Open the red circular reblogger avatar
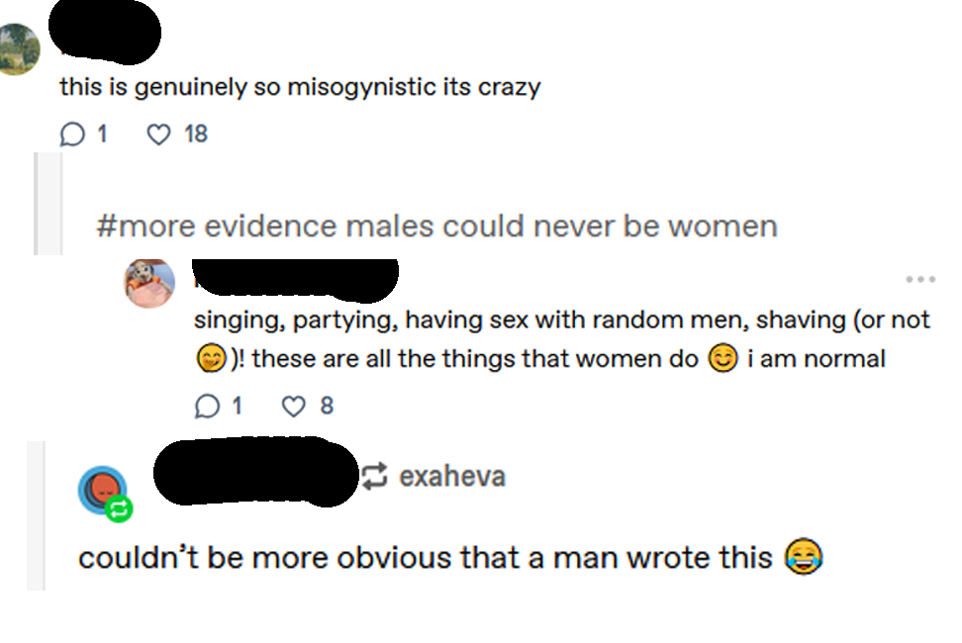The image size is (962, 643). (x=101, y=489)
